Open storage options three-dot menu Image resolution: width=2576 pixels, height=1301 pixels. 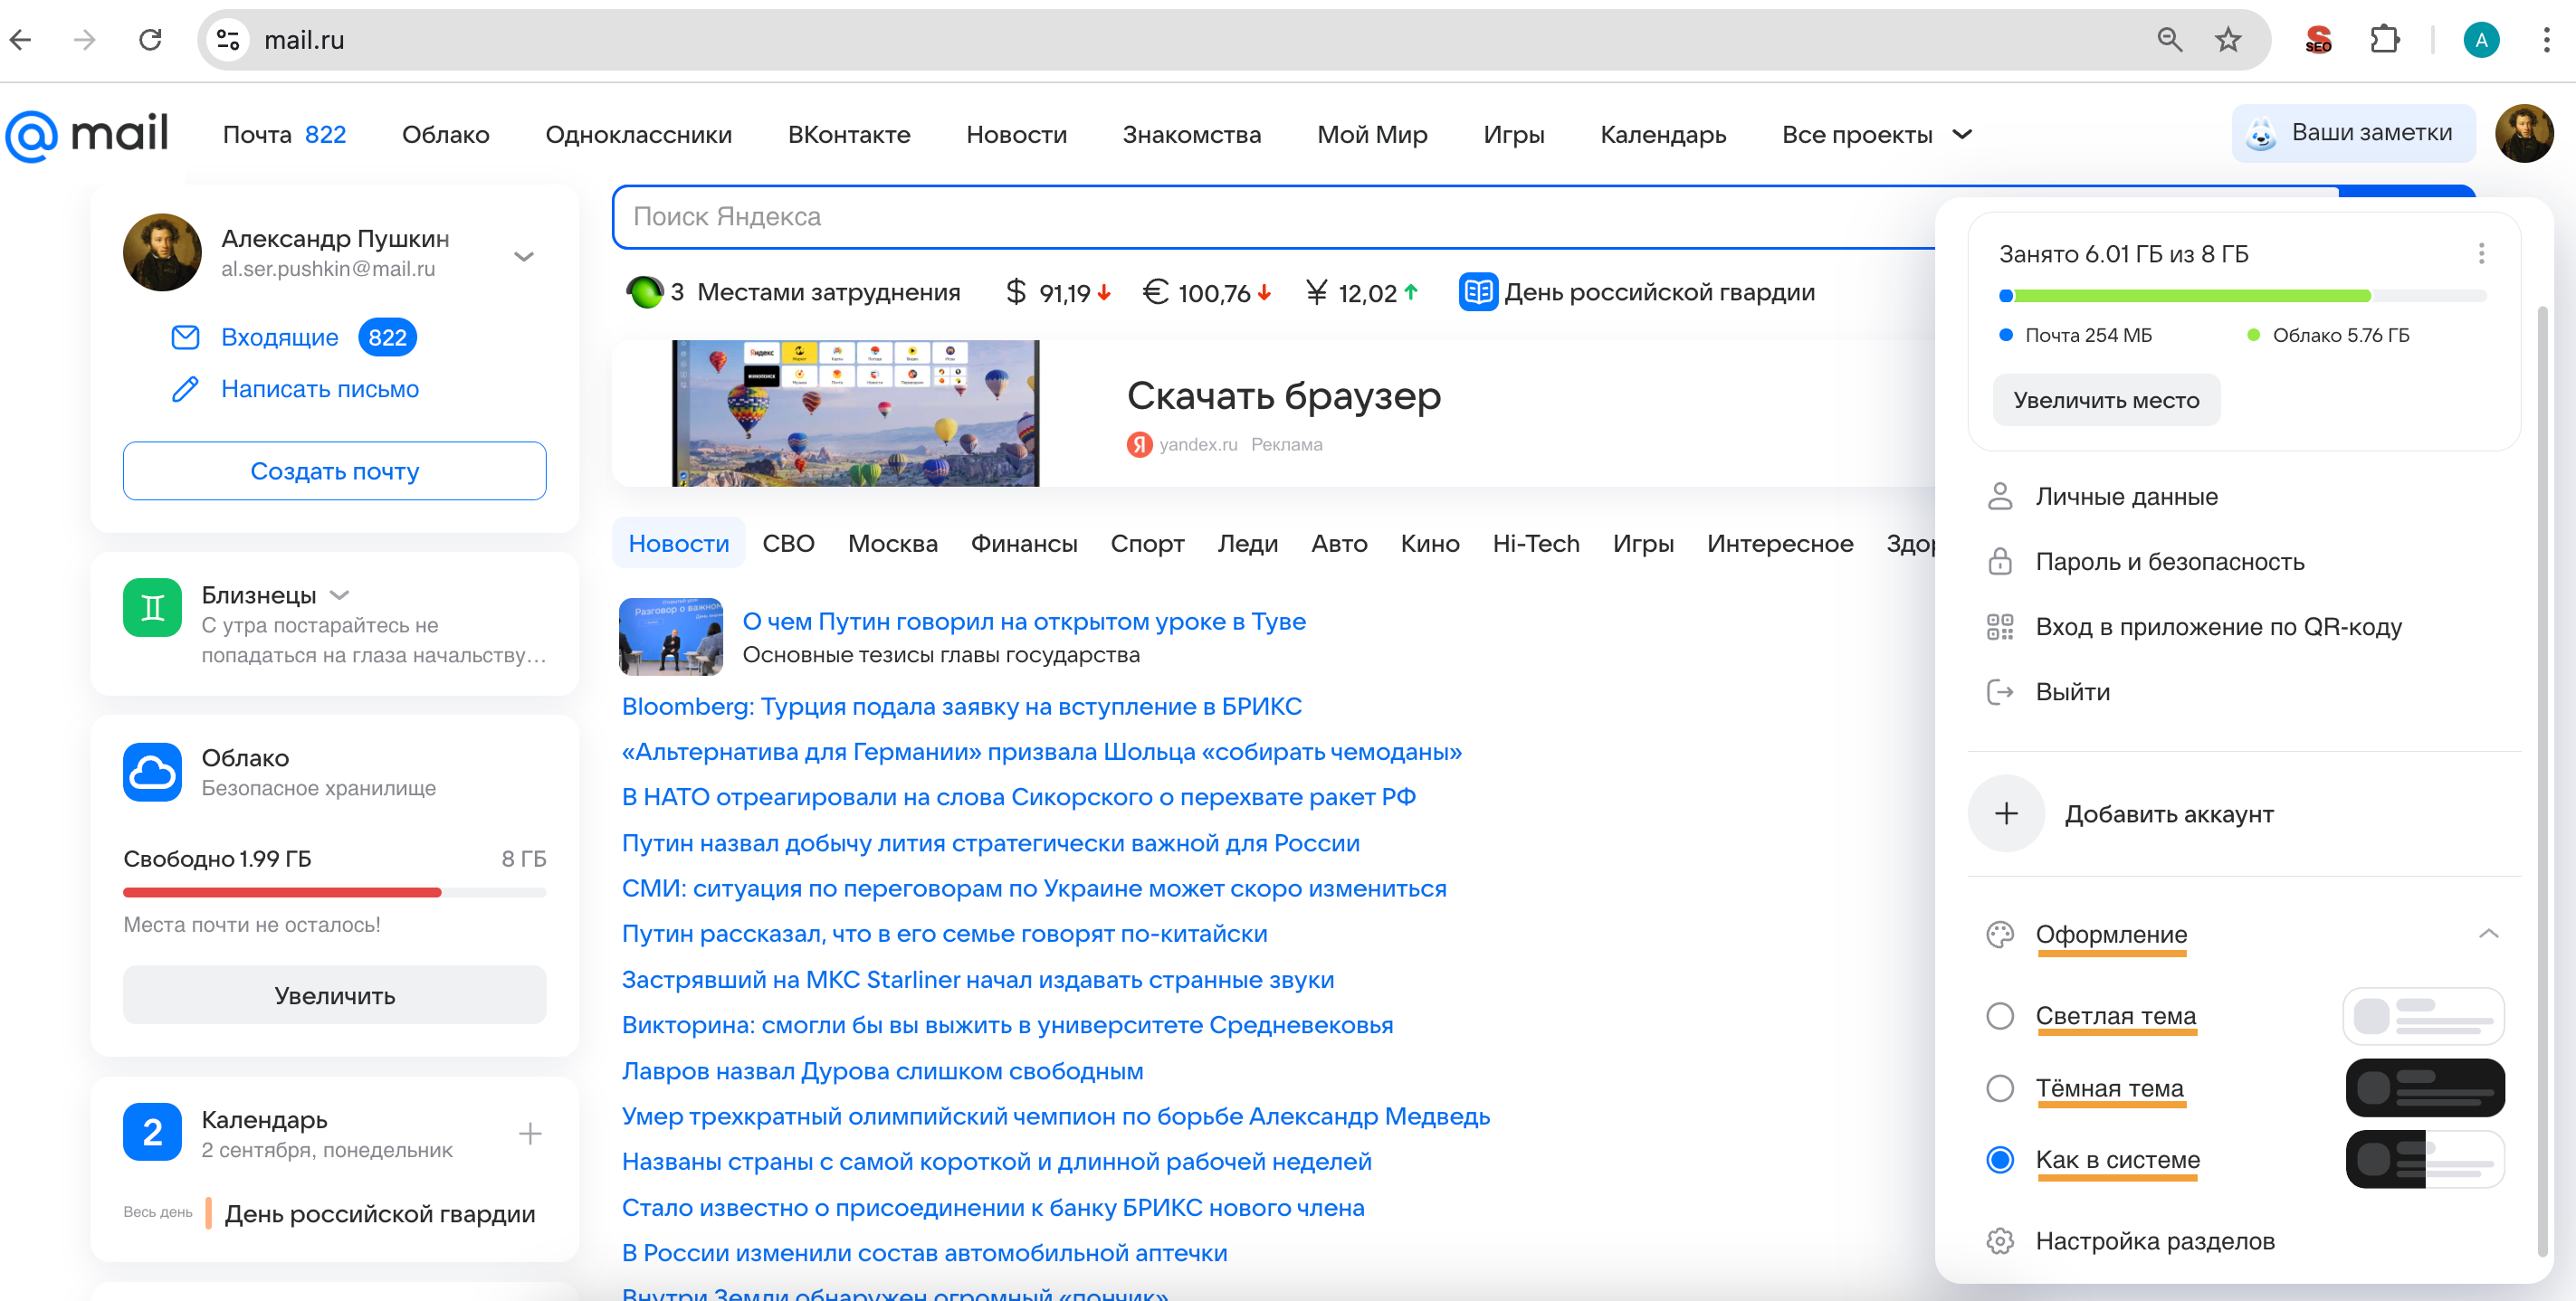pyautogui.click(x=2481, y=254)
